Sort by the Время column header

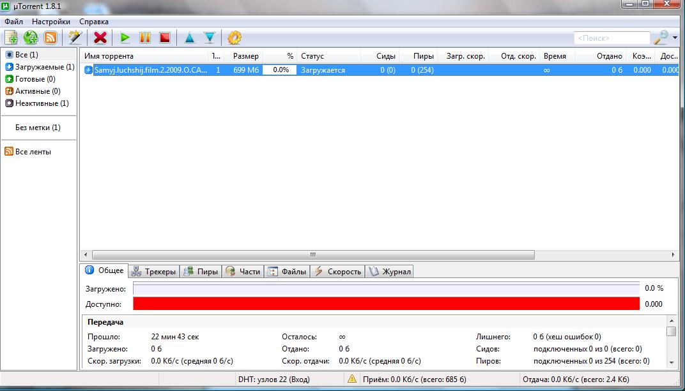click(557, 55)
